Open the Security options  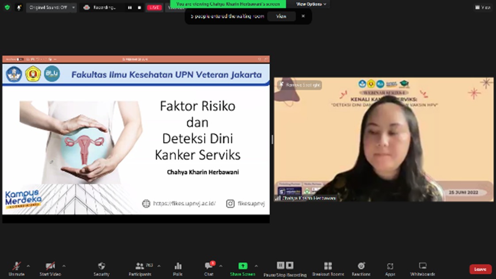[x=101, y=268]
